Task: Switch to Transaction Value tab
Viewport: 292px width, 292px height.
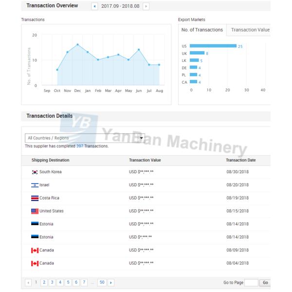Action: [250, 30]
